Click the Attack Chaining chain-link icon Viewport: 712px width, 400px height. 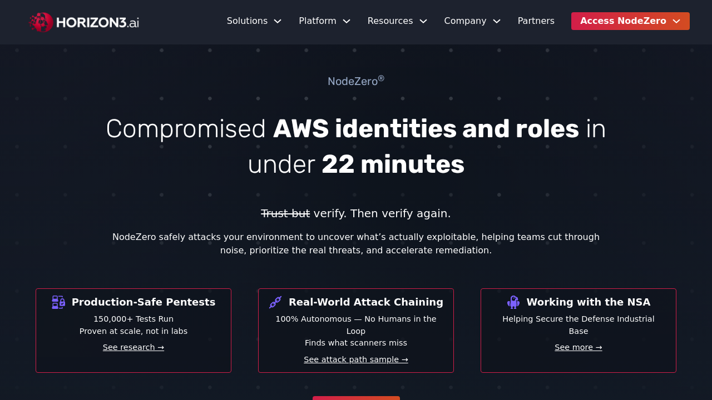[x=275, y=302]
